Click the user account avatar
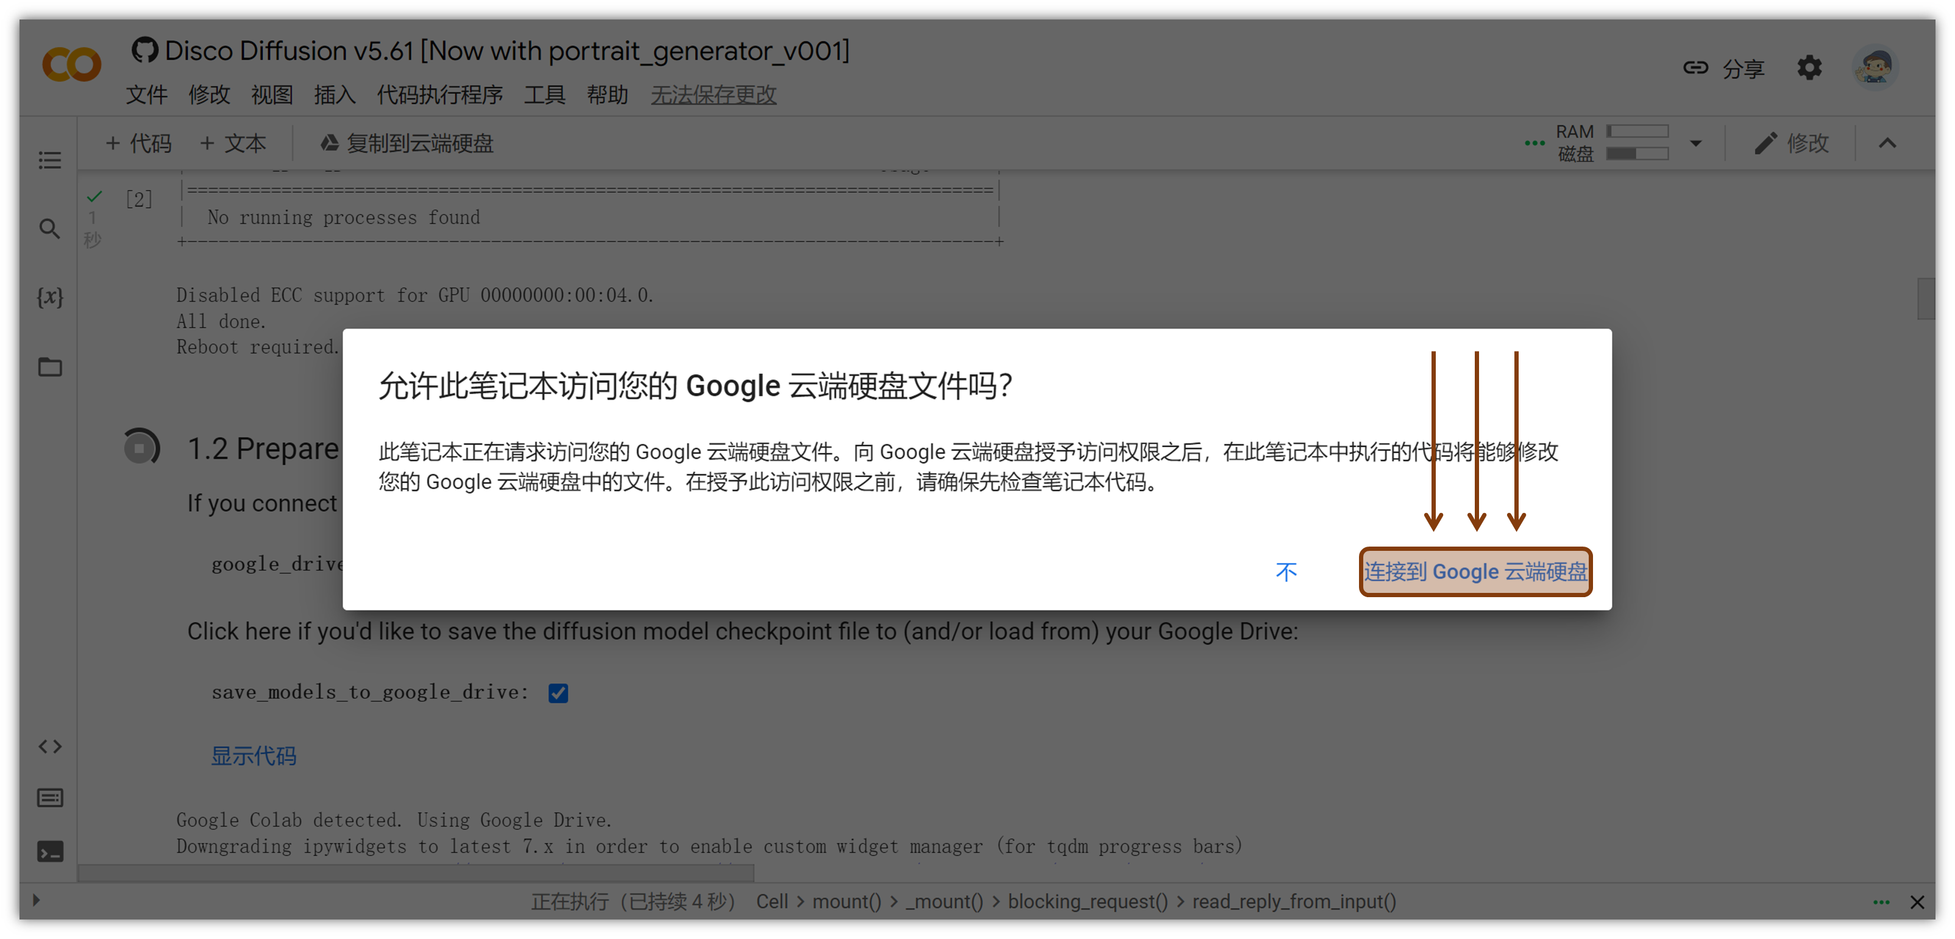The width and height of the screenshot is (1955, 939). (1876, 68)
